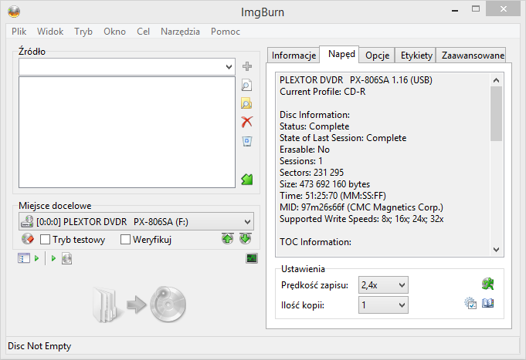Open the Tryb menu
The image size is (526, 360).
[83, 32]
